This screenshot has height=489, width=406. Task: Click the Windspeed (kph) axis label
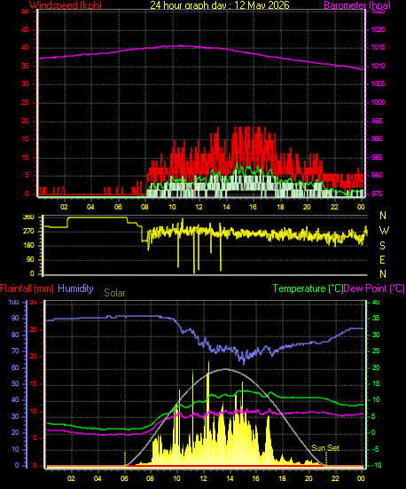coord(66,5)
